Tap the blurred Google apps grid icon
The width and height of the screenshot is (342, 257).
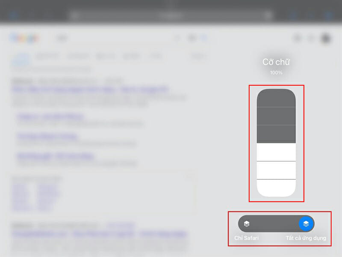(x=311, y=39)
